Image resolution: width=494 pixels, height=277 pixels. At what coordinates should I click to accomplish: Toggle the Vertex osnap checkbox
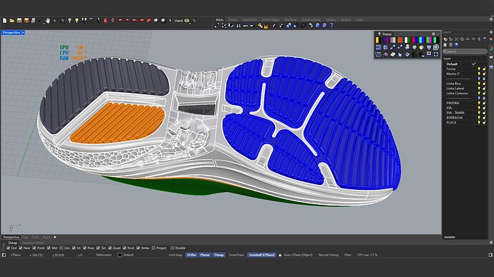pyautogui.click(x=138, y=248)
